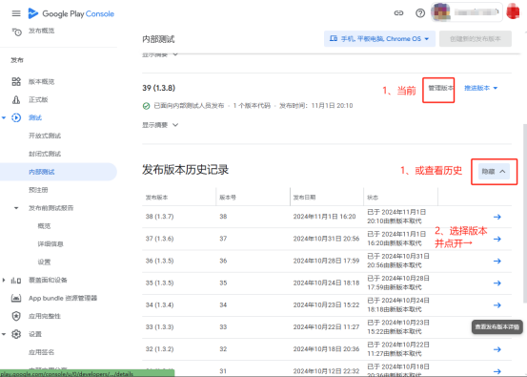Open 概览 under 发布前测试报告
The image size is (527, 377).
(x=44, y=226)
